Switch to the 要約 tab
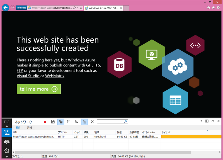This screenshot has height=160, width=223. coord(18,127)
